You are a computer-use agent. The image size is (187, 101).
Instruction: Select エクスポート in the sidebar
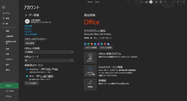click(9, 59)
